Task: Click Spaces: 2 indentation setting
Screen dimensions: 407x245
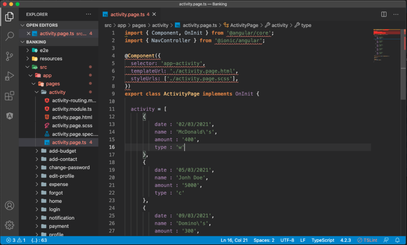Action: [264, 240]
